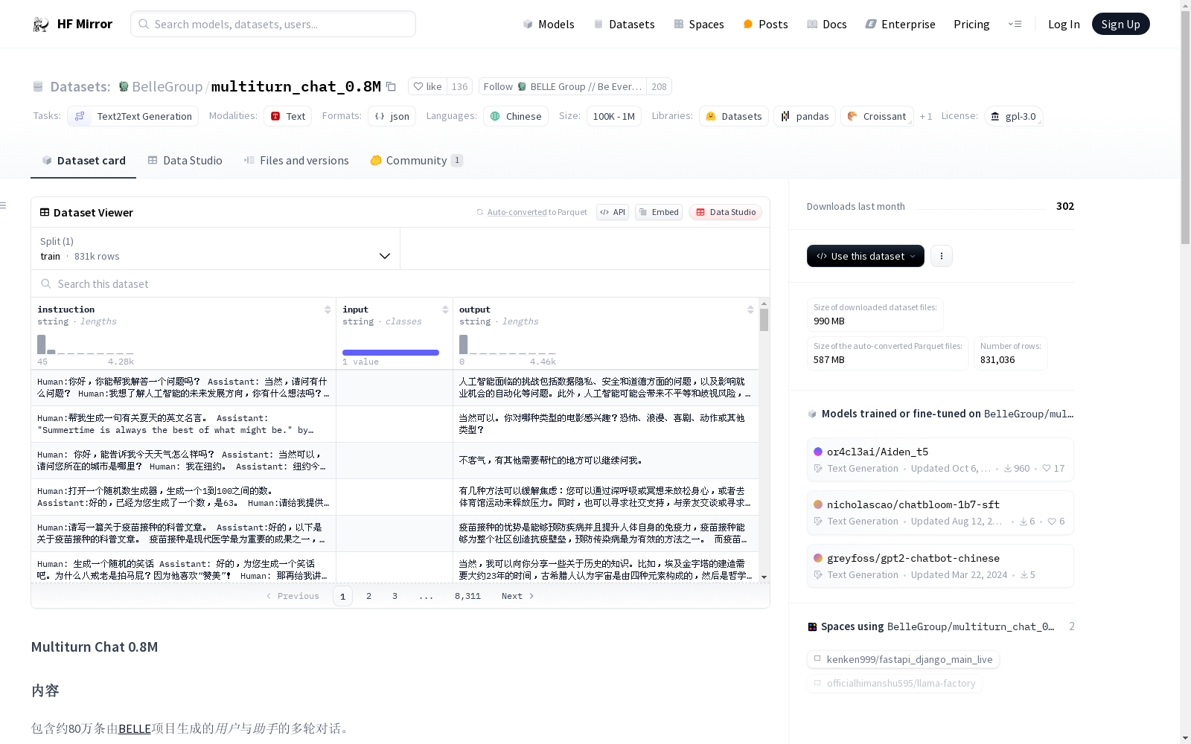Focus the main search models field

click(x=273, y=24)
